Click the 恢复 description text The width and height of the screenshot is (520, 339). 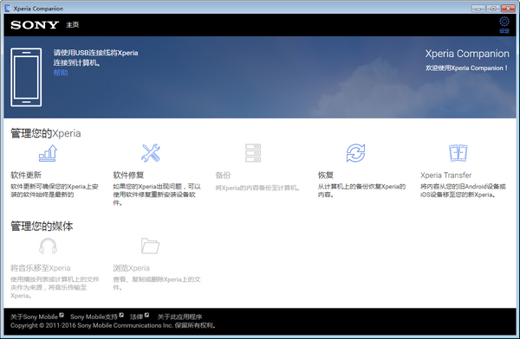[361, 190]
